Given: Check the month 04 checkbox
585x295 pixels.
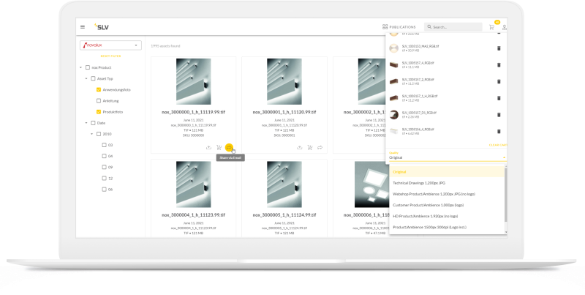Looking at the screenshot, I should pyautogui.click(x=104, y=156).
